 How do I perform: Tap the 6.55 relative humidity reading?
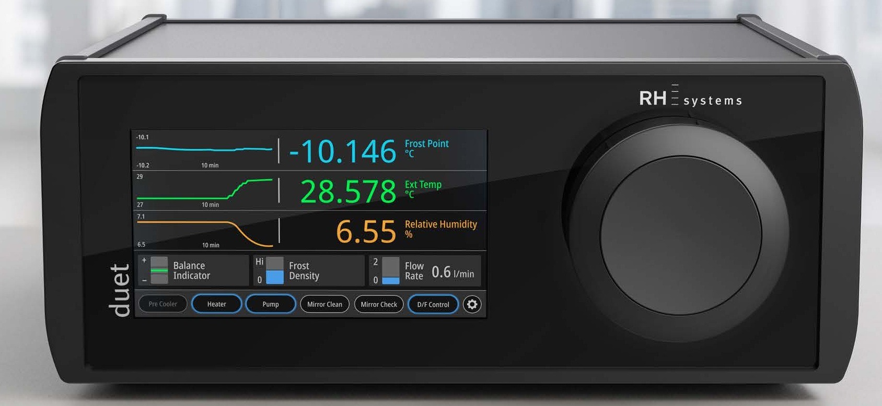pos(366,232)
